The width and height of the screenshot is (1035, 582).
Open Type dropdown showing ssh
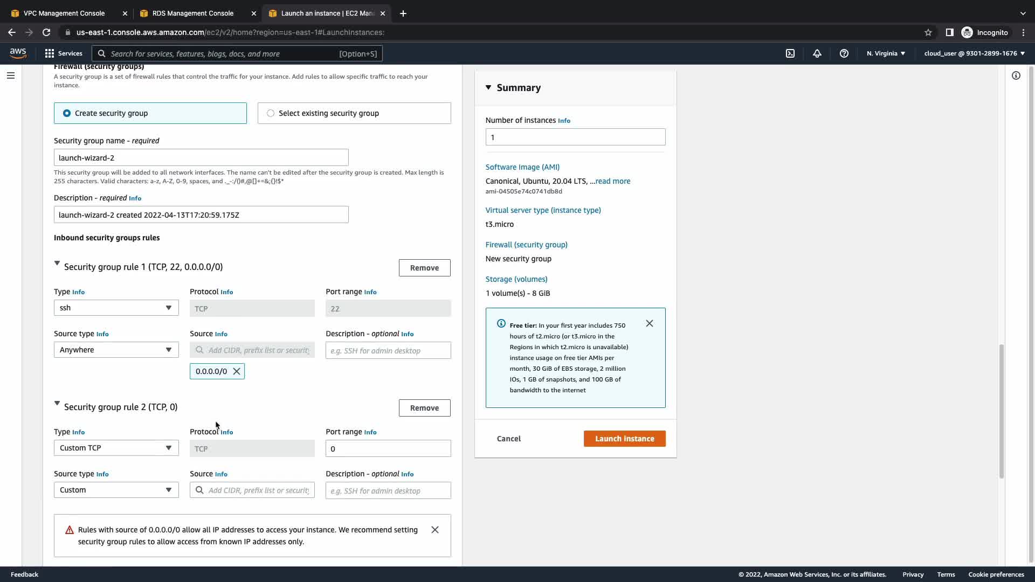[x=116, y=308]
